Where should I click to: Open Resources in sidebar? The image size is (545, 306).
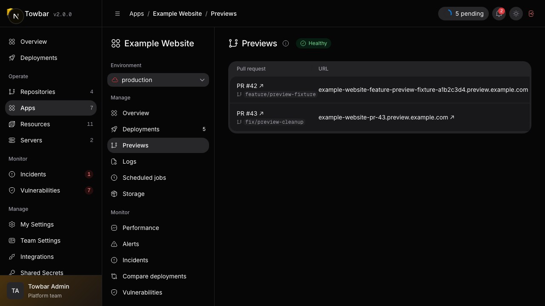tap(51, 124)
